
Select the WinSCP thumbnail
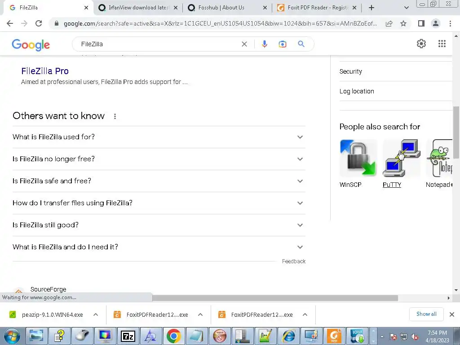point(358,158)
